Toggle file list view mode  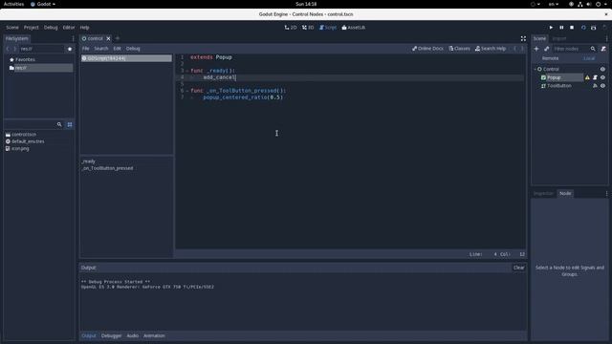coord(70,124)
